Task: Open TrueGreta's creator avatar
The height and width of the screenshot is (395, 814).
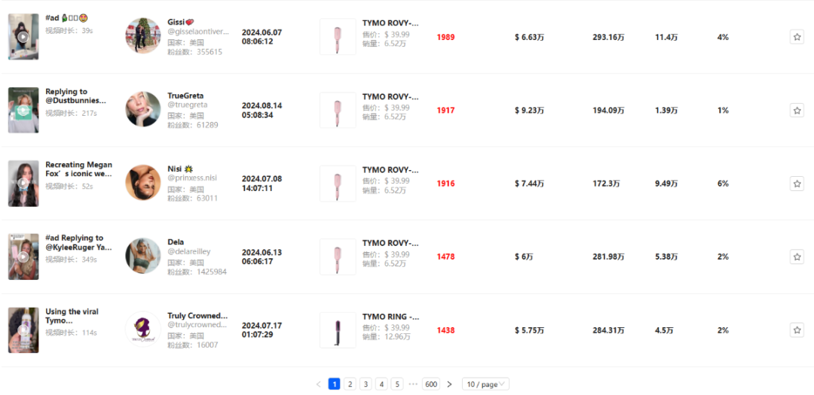Action: click(x=142, y=109)
